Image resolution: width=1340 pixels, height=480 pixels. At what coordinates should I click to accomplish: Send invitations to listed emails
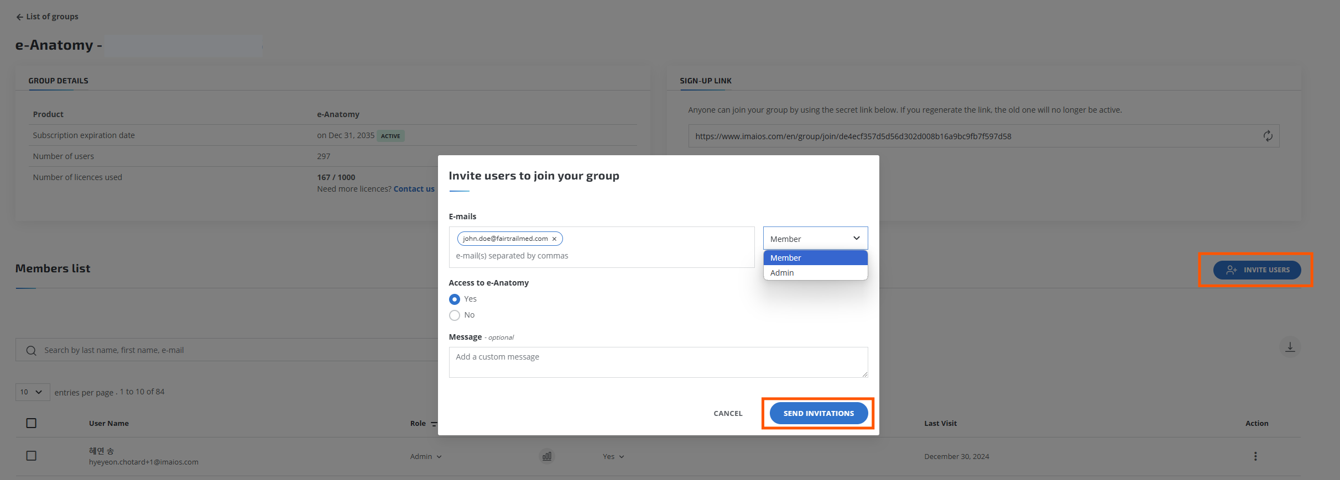click(x=818, y=413)
